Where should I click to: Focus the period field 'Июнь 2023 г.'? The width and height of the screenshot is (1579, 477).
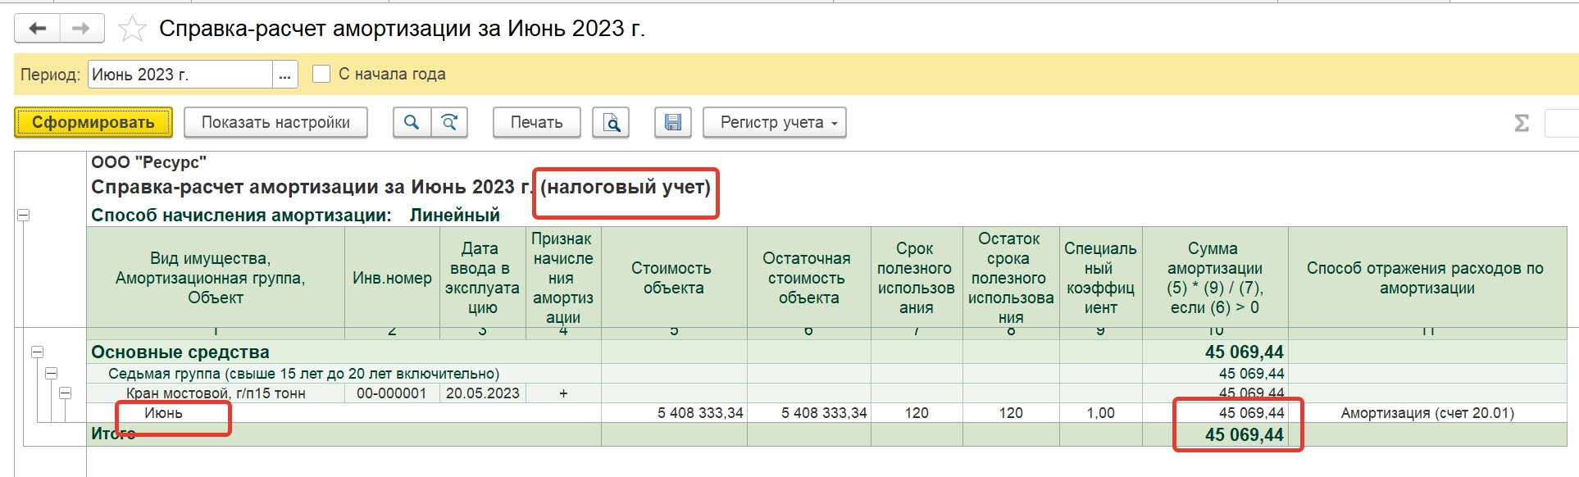coord(180,75)
